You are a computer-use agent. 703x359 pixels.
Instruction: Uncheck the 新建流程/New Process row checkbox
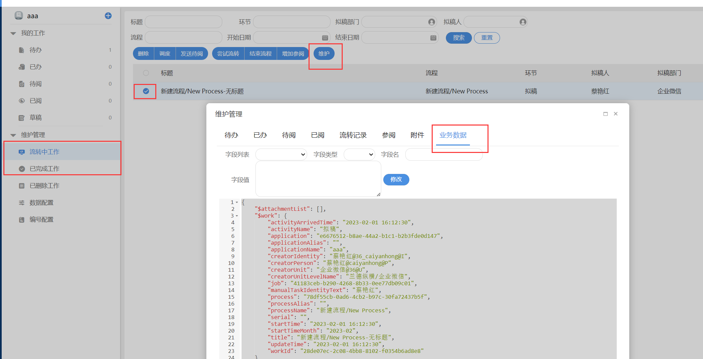pos(146,91)
